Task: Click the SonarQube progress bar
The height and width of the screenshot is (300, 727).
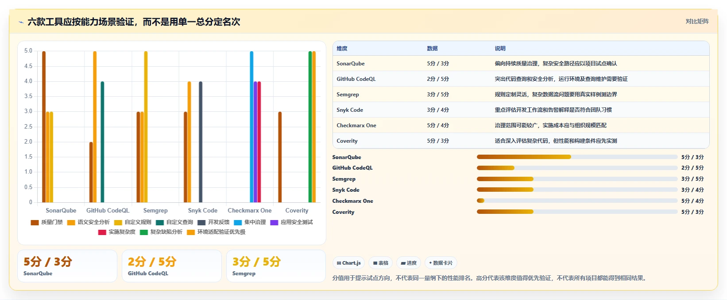Action: [x=577, y=157]
